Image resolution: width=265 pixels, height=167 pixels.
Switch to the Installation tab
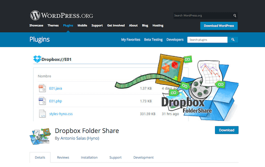[x=89, y=158]
